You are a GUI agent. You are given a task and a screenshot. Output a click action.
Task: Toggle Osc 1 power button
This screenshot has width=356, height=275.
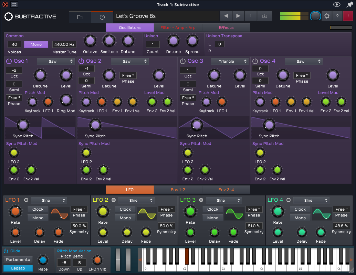coord(9,61)
